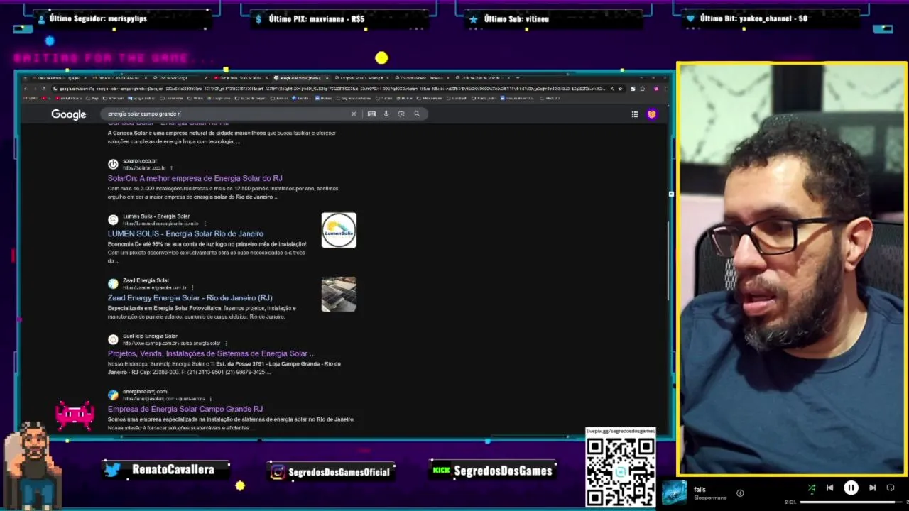Viewport: 909px width, 511px height.
Task: Click the magnifier search button
Action: pyautogui.click(x=417, y=114)
